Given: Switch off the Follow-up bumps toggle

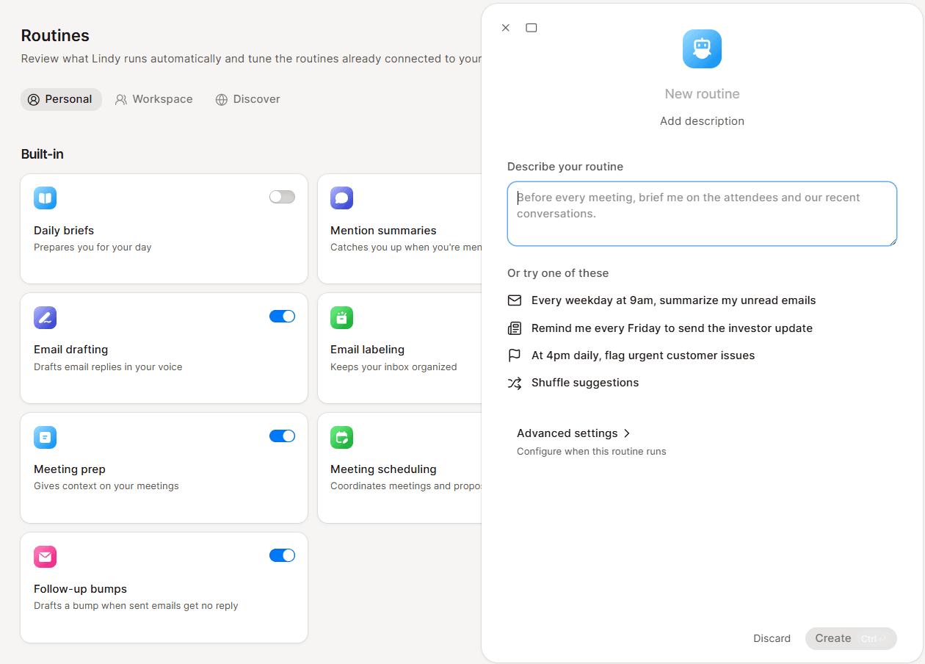Looking at the screenshot, I should pyautogui.click(x=282, y=556).
